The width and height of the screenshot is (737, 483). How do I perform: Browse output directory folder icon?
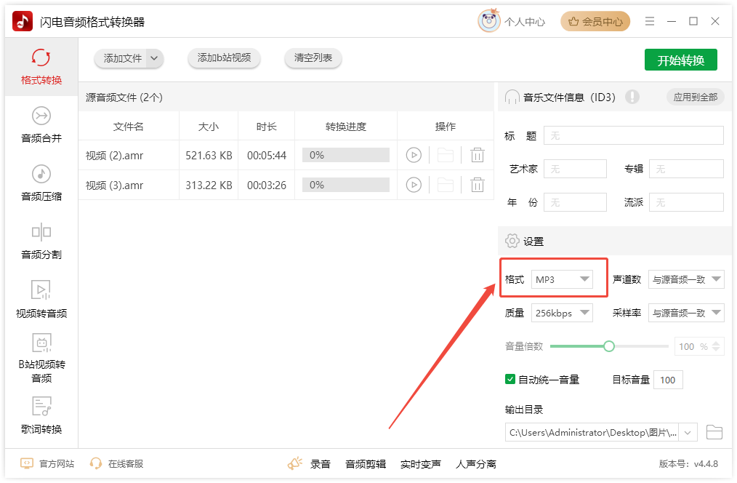coord(714,432)
